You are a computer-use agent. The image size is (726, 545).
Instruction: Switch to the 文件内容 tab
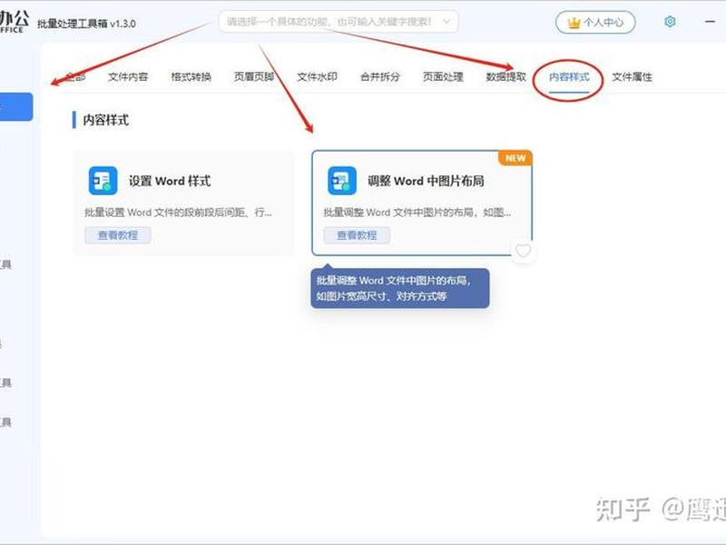128,77
